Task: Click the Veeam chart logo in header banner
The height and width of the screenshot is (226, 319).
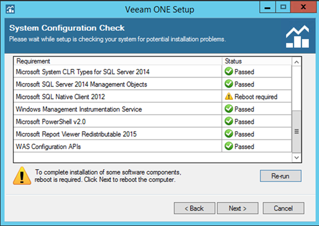Action: coord(297,36)
